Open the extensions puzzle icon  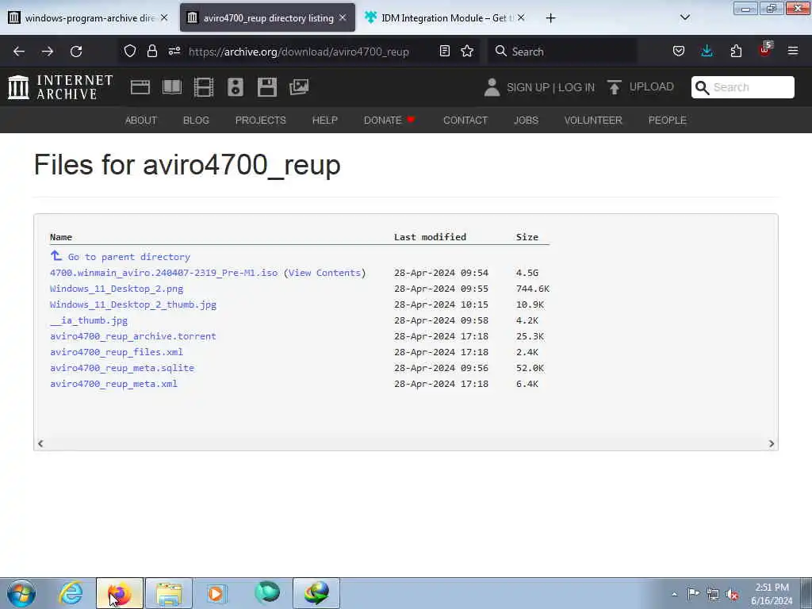click(x=736, y=52)
